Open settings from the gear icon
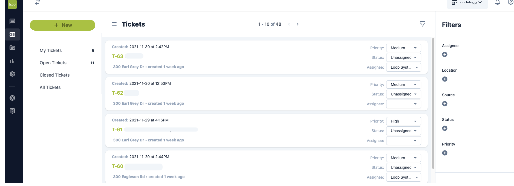 coord(12,74)
